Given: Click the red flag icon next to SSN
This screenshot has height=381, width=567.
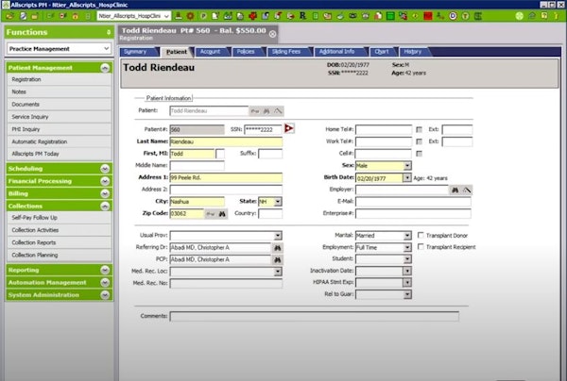Looking at the screenshot, I should [289, 128].
